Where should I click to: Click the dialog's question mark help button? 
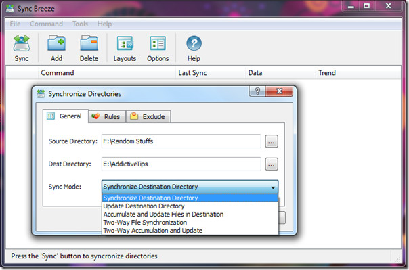point(257,91)
